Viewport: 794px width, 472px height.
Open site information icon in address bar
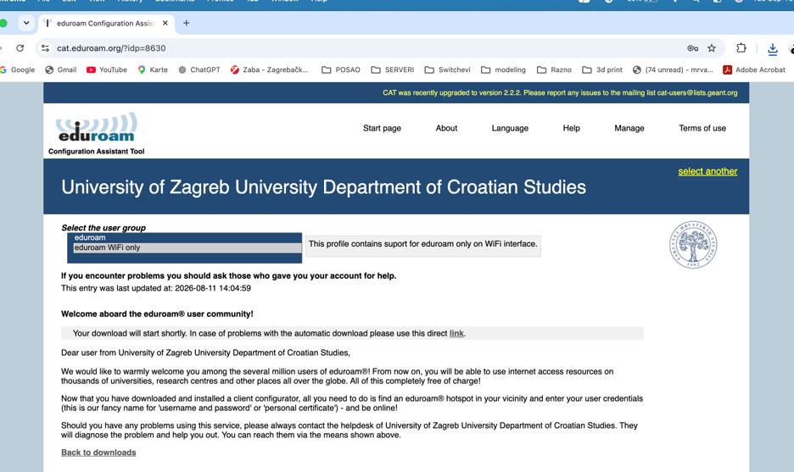45,48
